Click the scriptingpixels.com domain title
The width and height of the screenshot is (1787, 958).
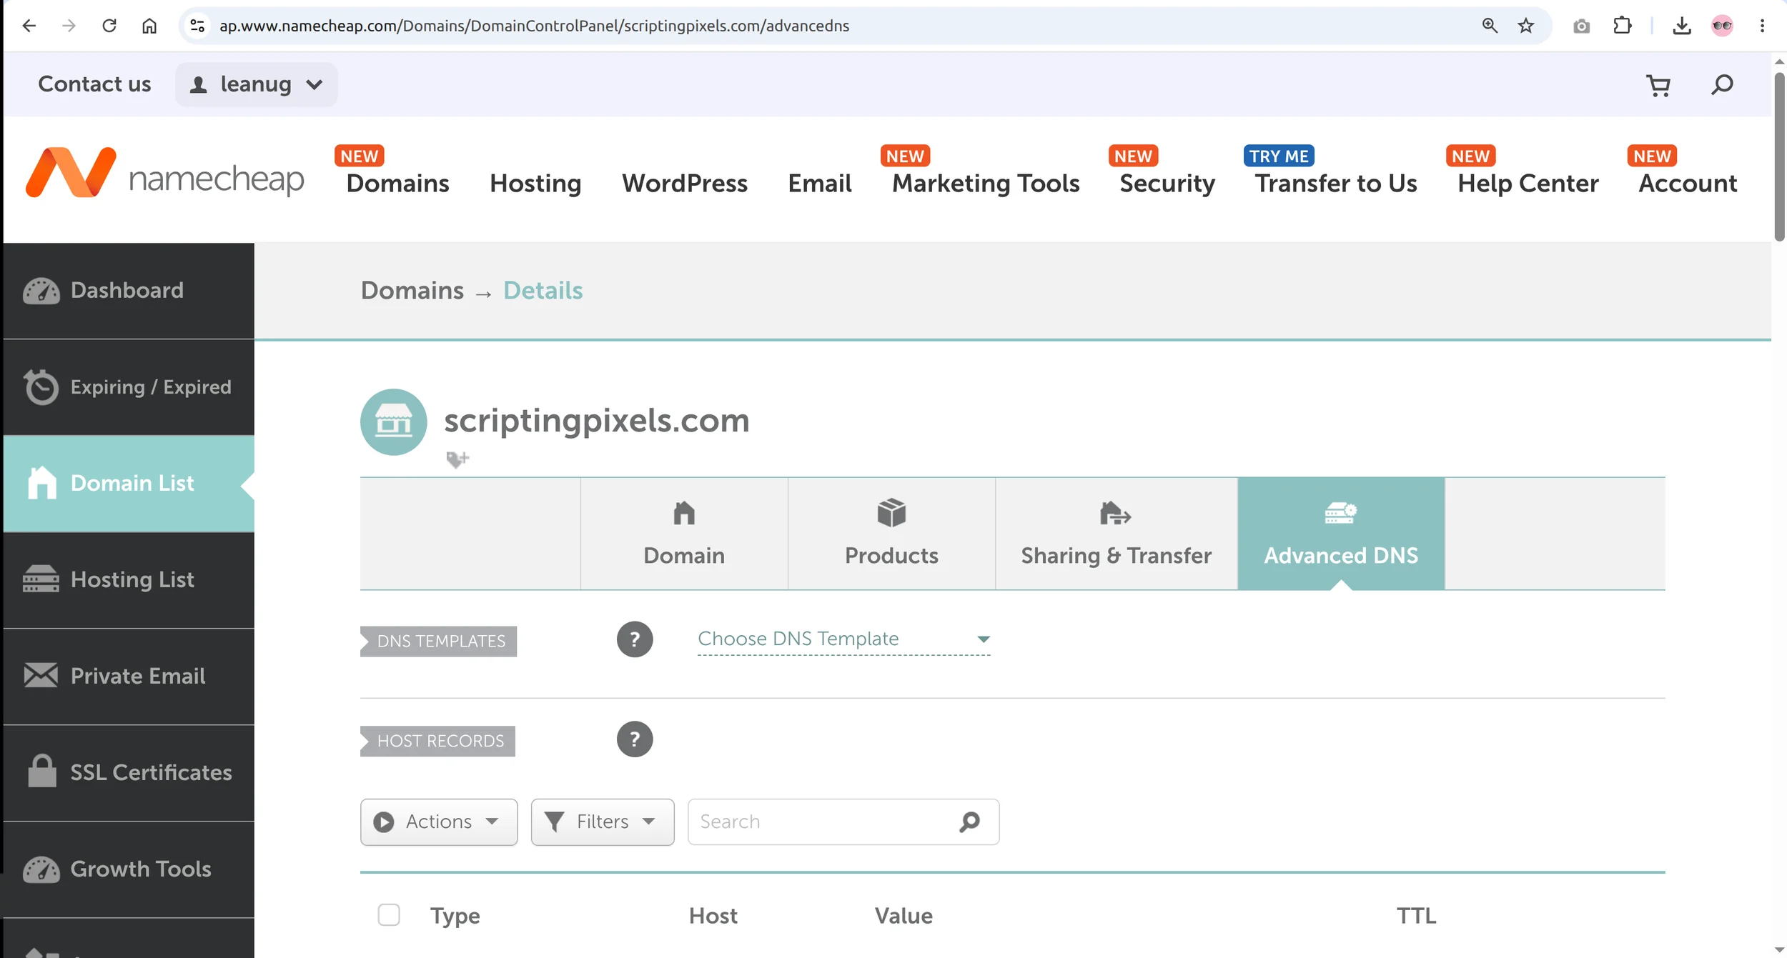pyautogui.click(x=597, y=420)
